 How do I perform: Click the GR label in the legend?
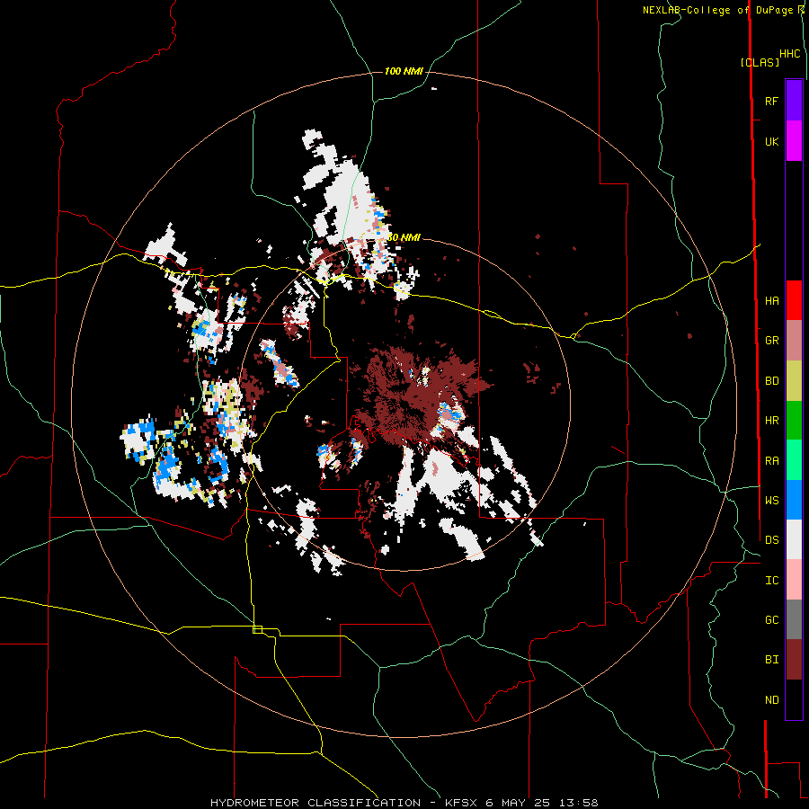click(771, 341)
